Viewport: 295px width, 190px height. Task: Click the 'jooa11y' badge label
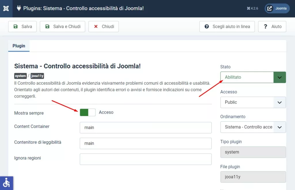pos(37,76)
